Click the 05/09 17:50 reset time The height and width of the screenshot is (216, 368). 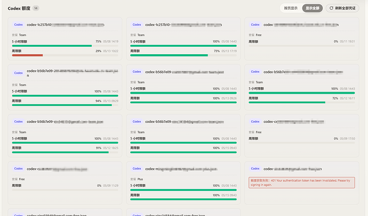[347, 138]
